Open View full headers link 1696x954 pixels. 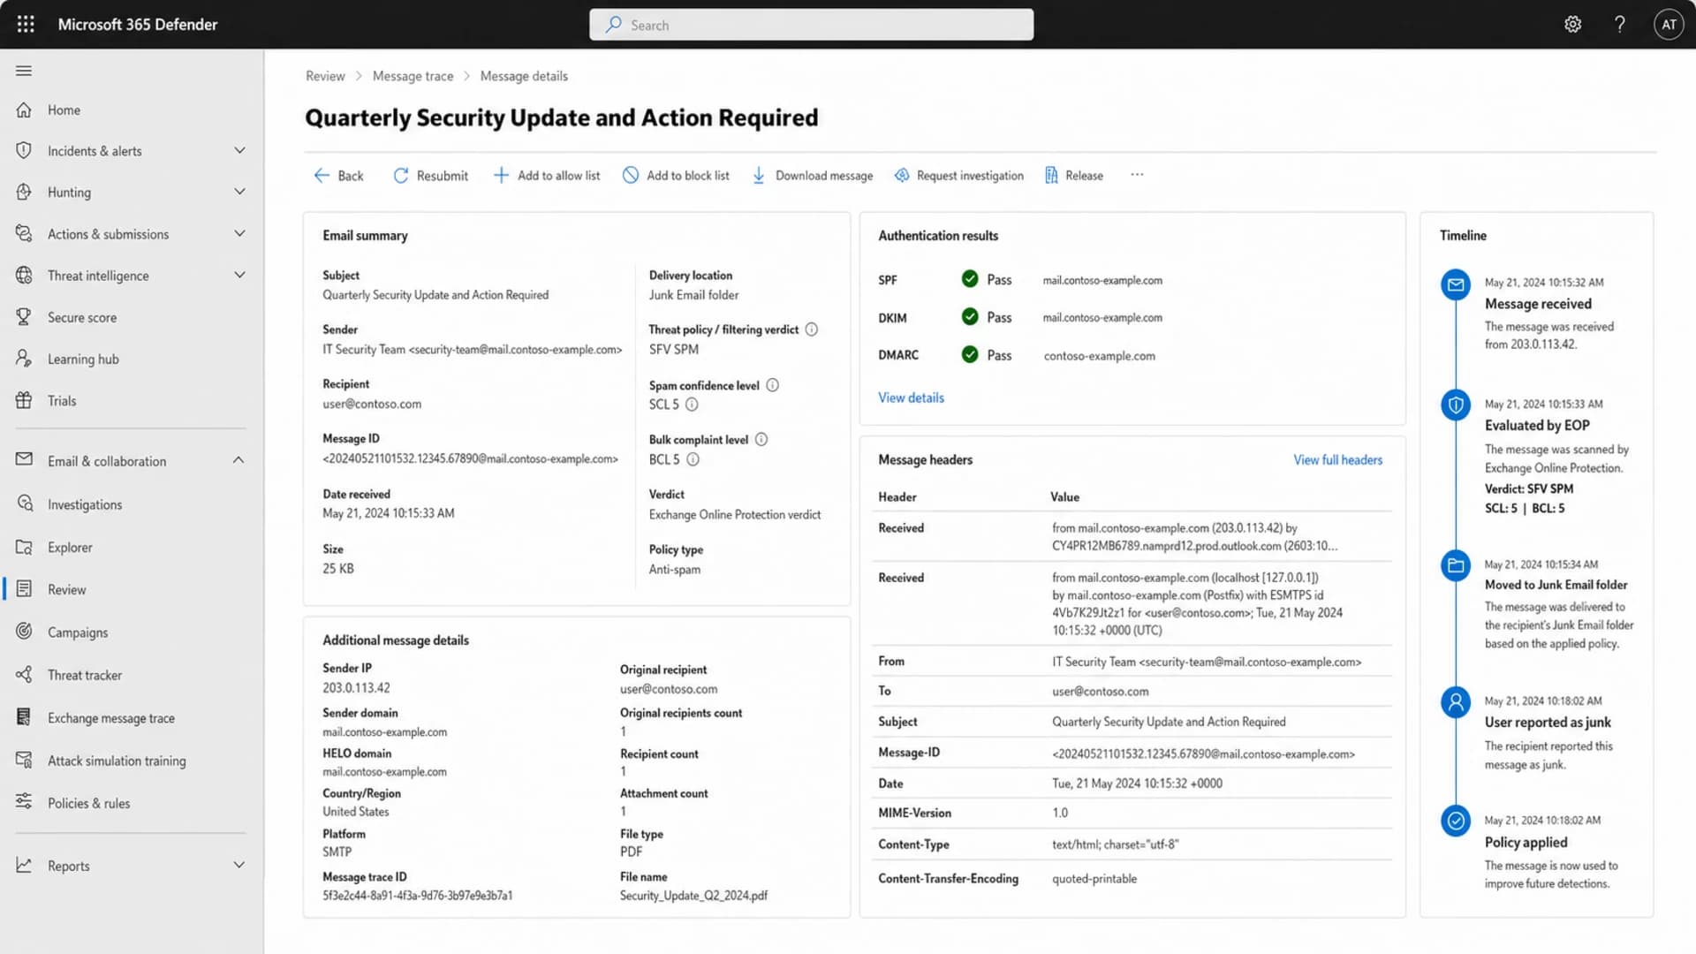(1337, 459)
